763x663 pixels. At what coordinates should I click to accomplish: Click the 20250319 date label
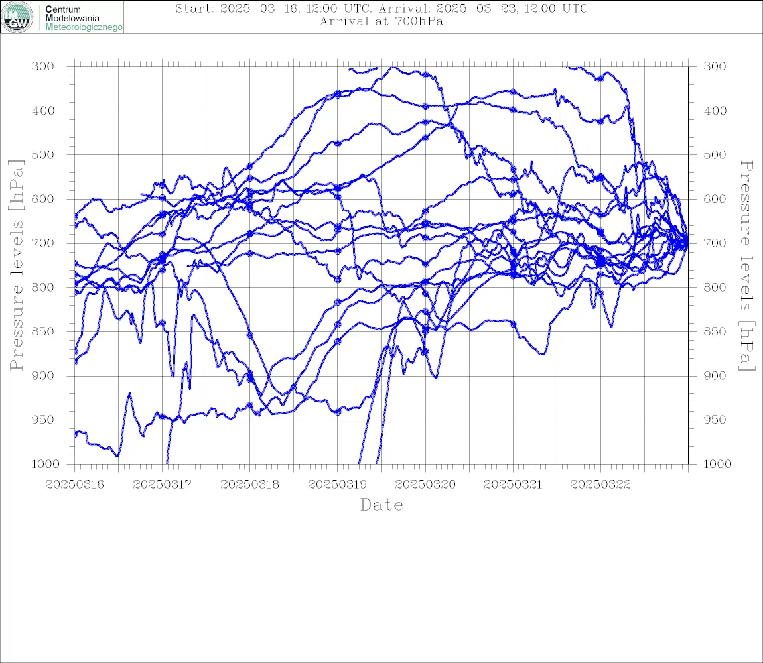(x=337, y=485)
